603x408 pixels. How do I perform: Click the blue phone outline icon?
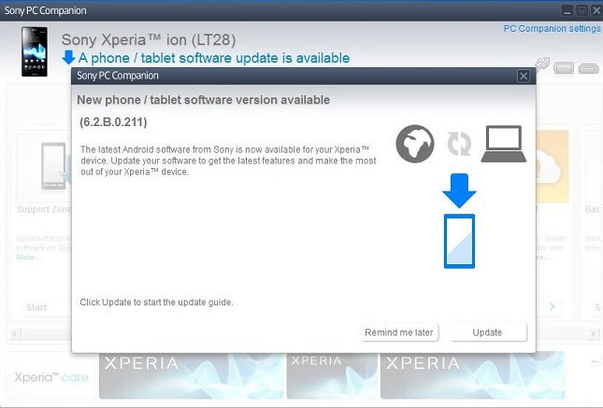(x=459, y=241)
